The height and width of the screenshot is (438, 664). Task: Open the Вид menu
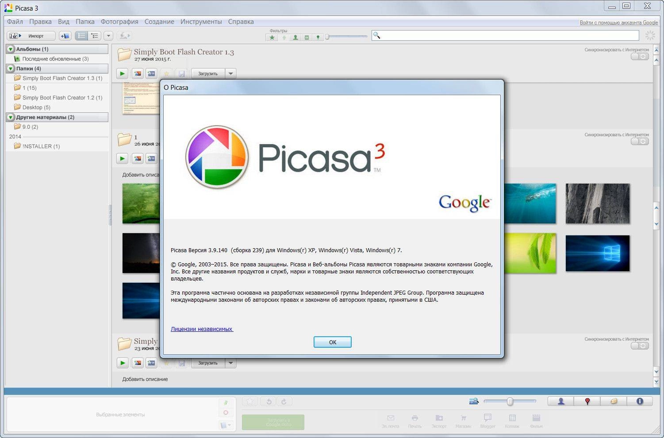pyautogui.click(x=64, y=22)
